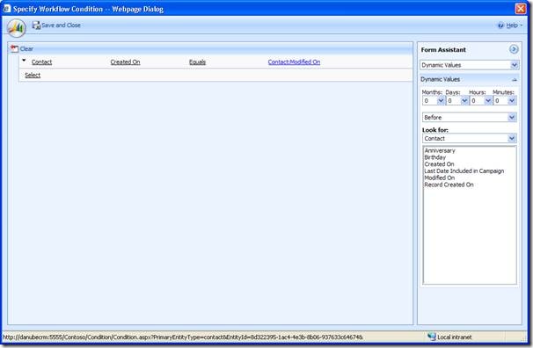Click Save and Close button

pos(56,25)
